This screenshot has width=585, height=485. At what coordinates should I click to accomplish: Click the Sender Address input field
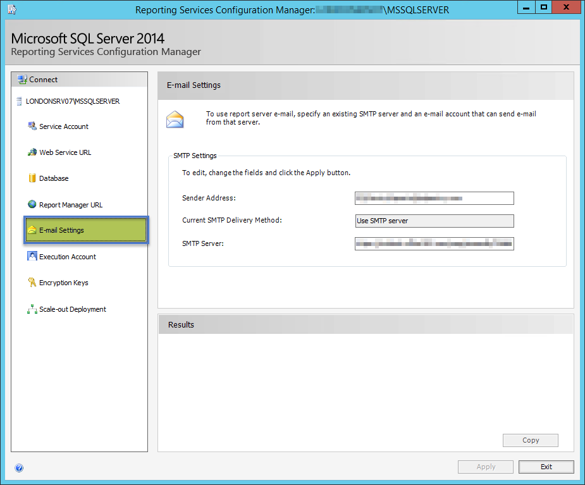434,198
